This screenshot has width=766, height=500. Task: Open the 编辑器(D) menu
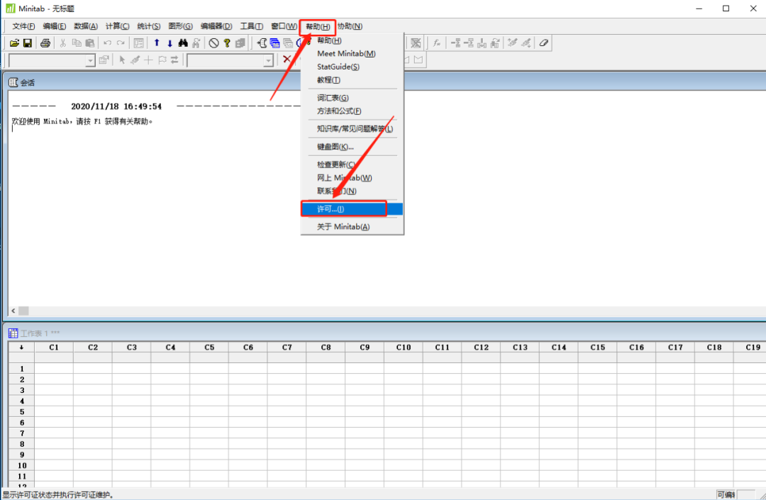[x=216, y=26]
